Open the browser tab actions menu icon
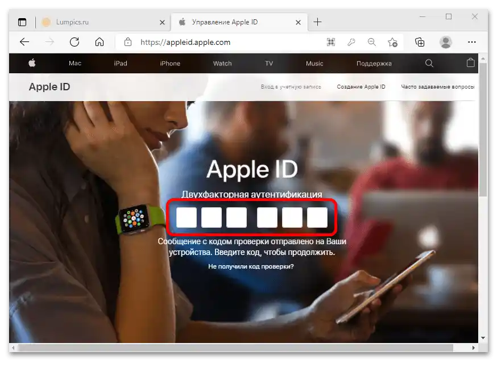 click(x=22, y=22)
